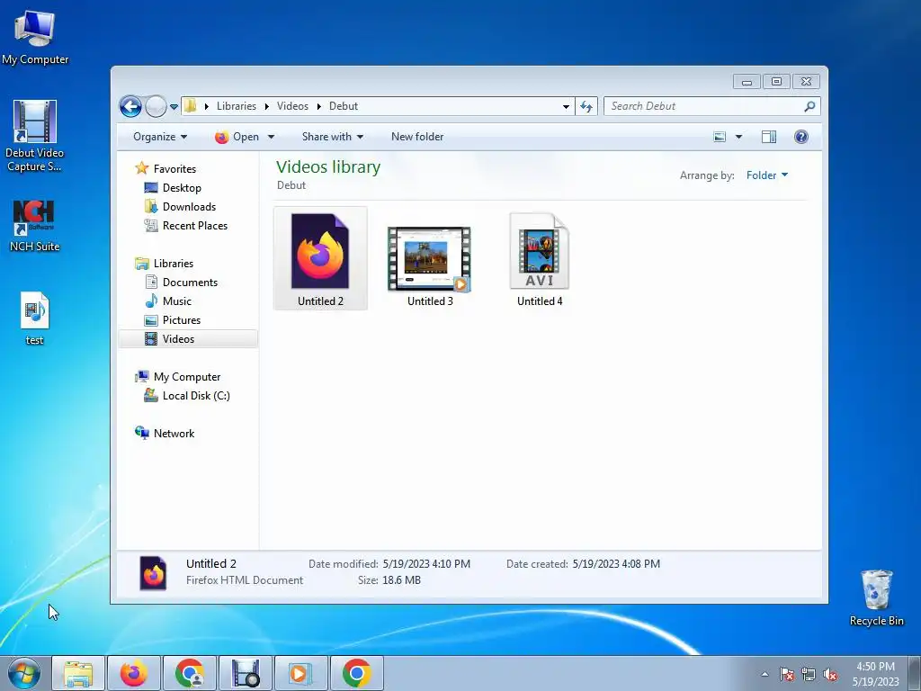This screenshot has width=921, height=691.
Task: Refresh the Debut folder view
Action: 586,106
